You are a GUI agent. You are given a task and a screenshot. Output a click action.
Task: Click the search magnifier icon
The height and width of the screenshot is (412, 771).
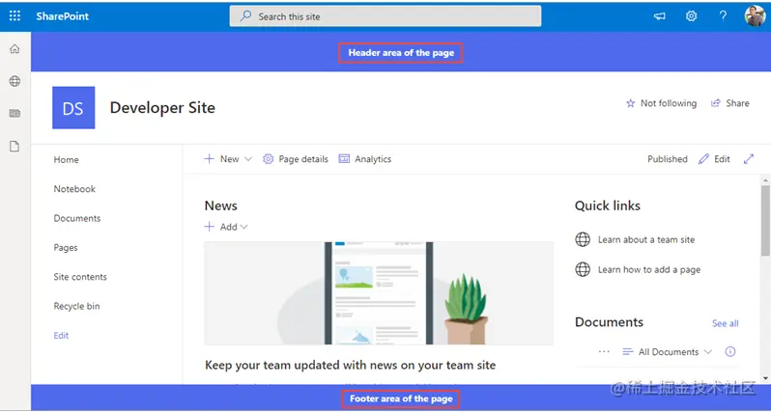click(x=245, y=16)
